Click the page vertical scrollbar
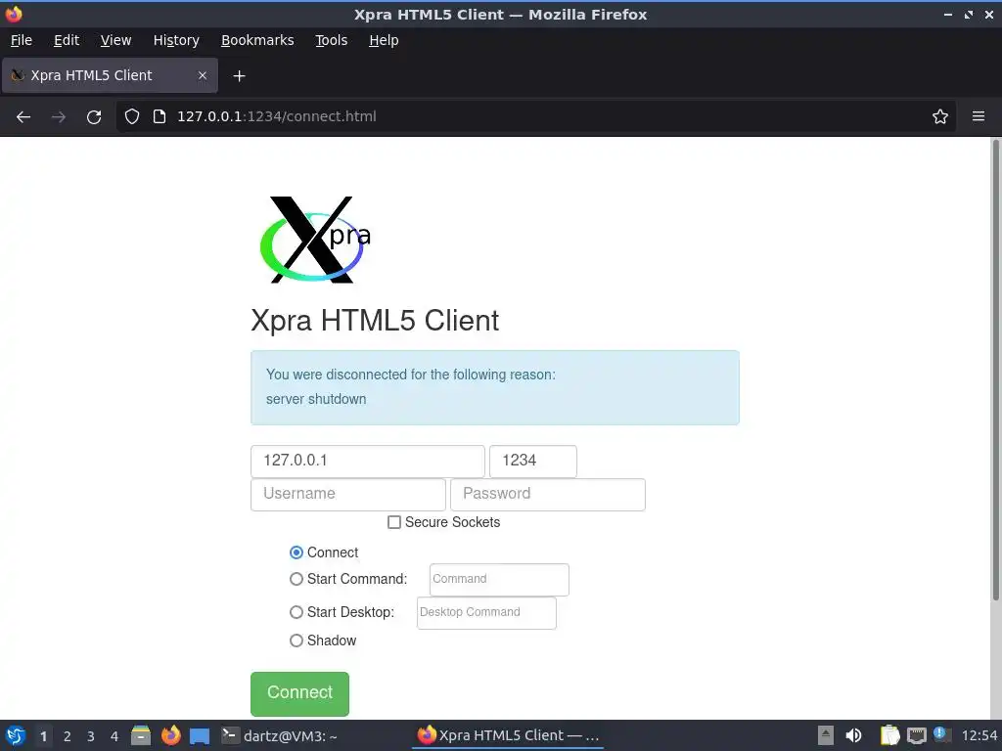Image resolution: width=1002 pixels, height=751 pixels. (995, 371)
